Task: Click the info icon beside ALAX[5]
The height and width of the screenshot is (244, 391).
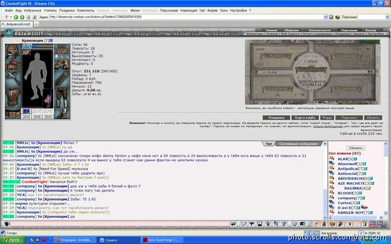Action: click(x=355, y=159)
